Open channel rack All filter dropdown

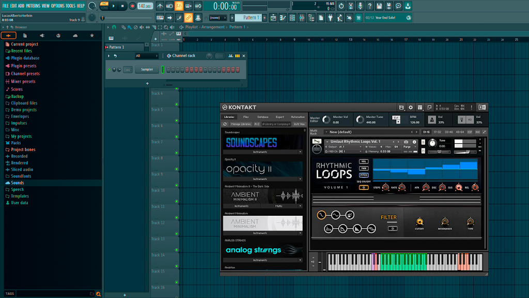(x=146, y=56)
